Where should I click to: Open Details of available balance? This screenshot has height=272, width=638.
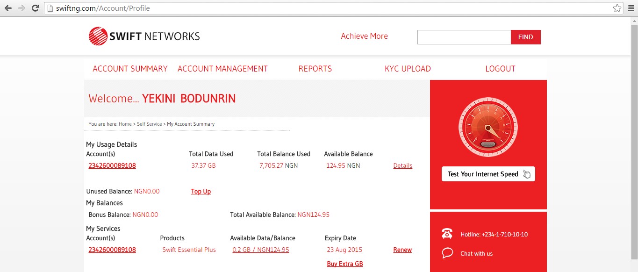(x=402, y=165)
